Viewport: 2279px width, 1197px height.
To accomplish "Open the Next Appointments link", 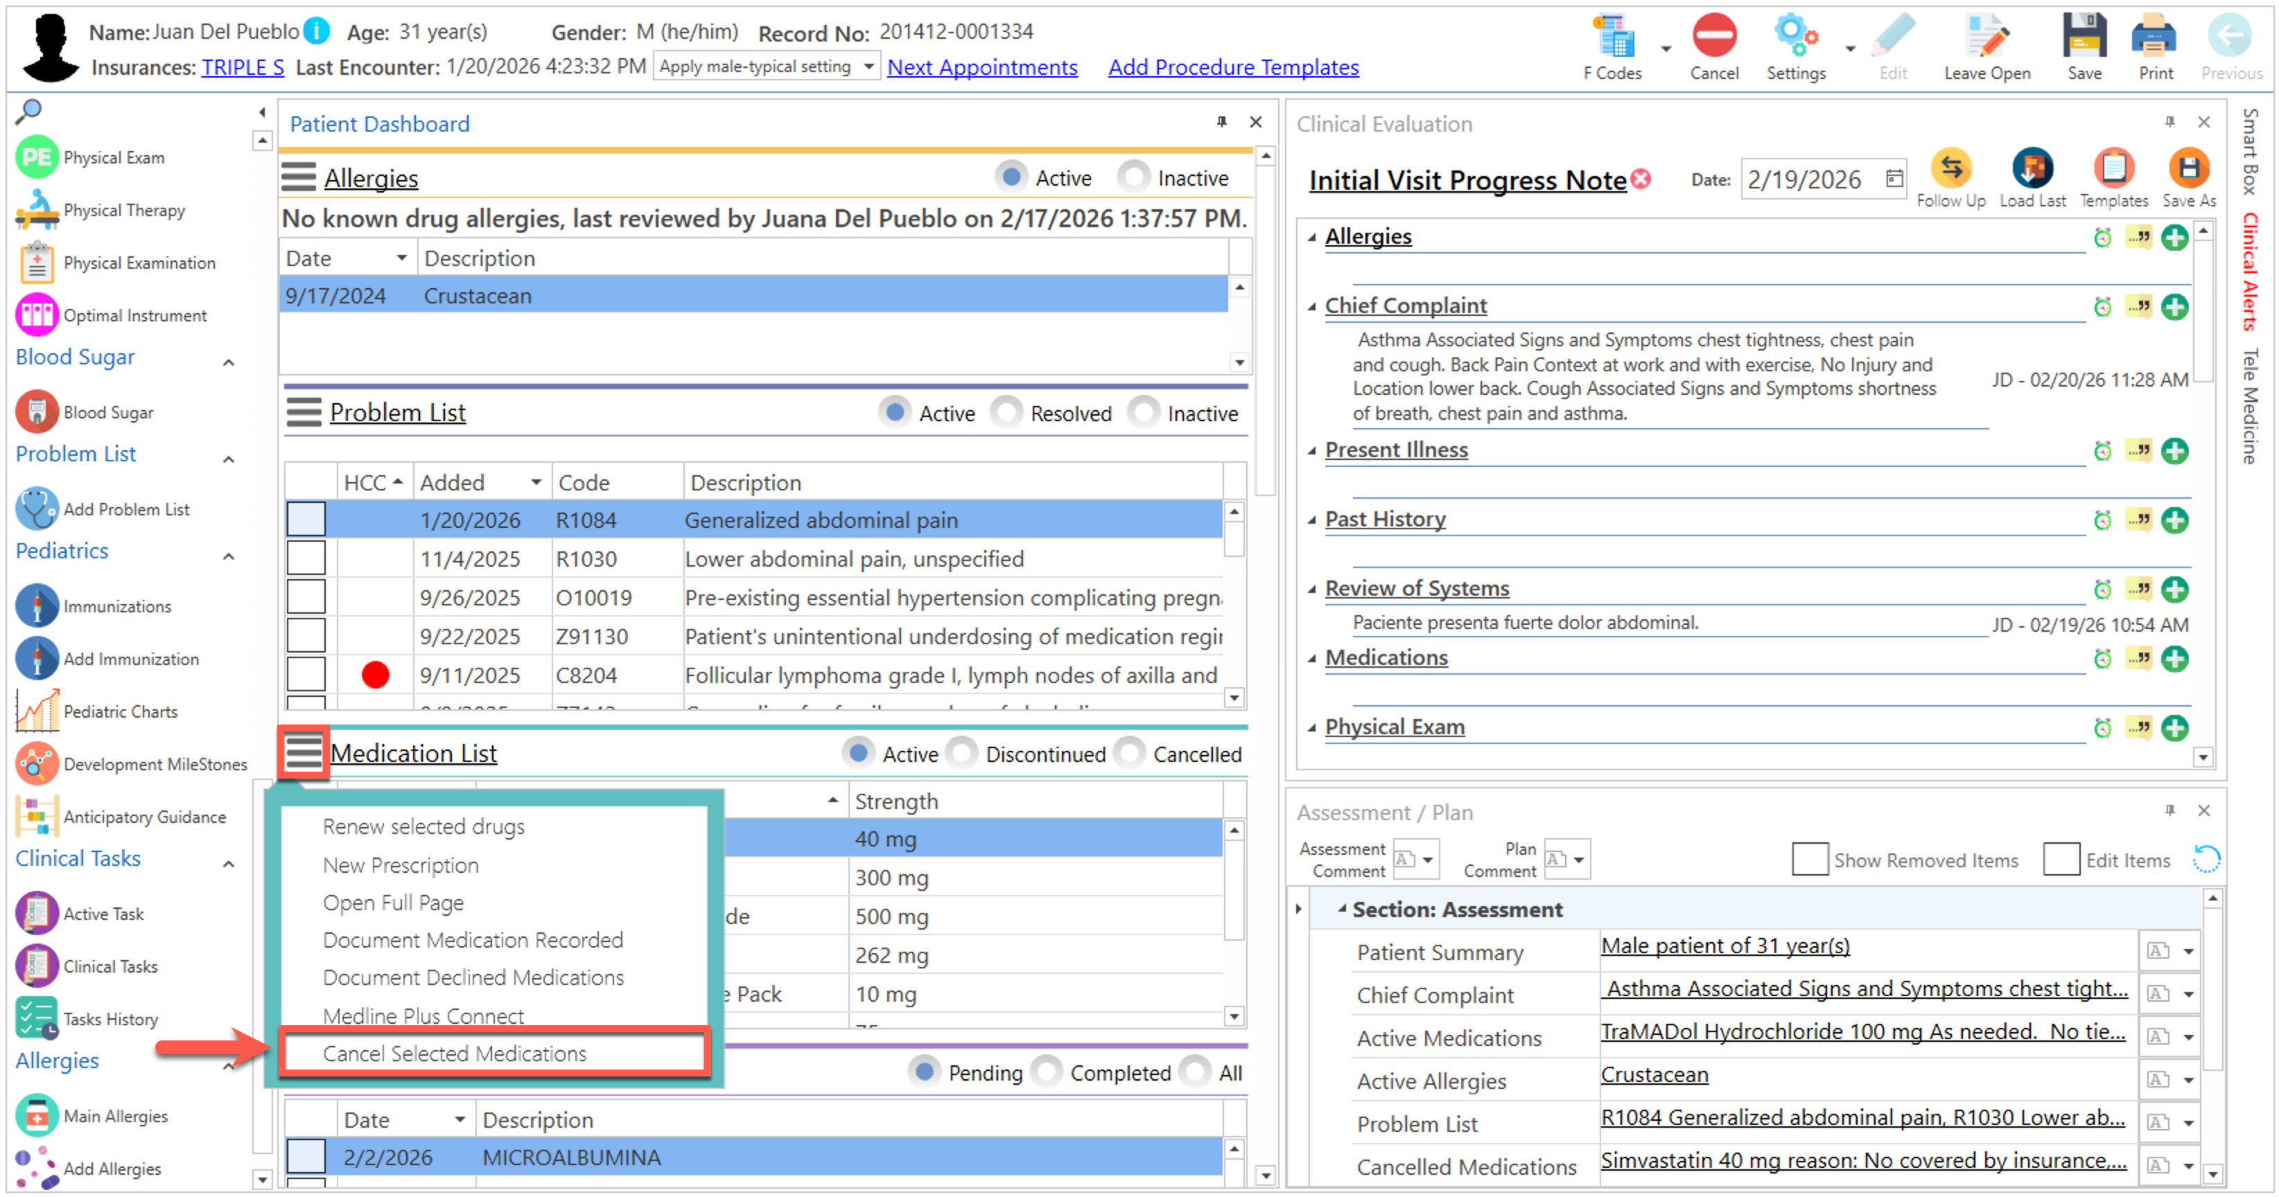I will pos(981,67).
